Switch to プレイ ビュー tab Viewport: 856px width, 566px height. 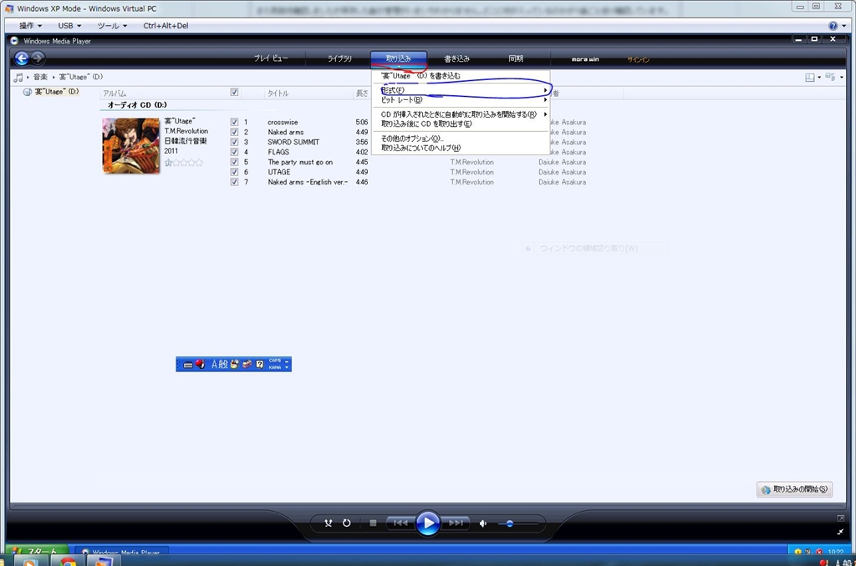pyautogui.click(x=270, y=58)
